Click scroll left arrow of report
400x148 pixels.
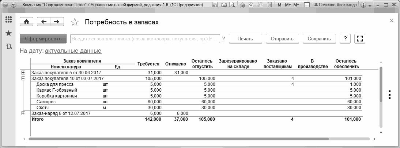click(24, 139)
